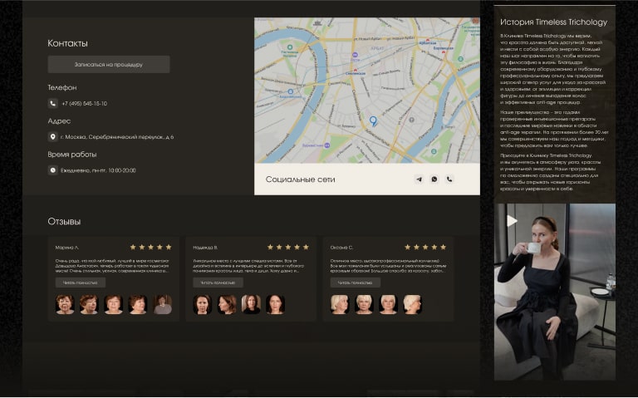The height and width of the screenshot is (398, 638).
Task: Click the Отзывы heading
Action: (x=64, y=222)
